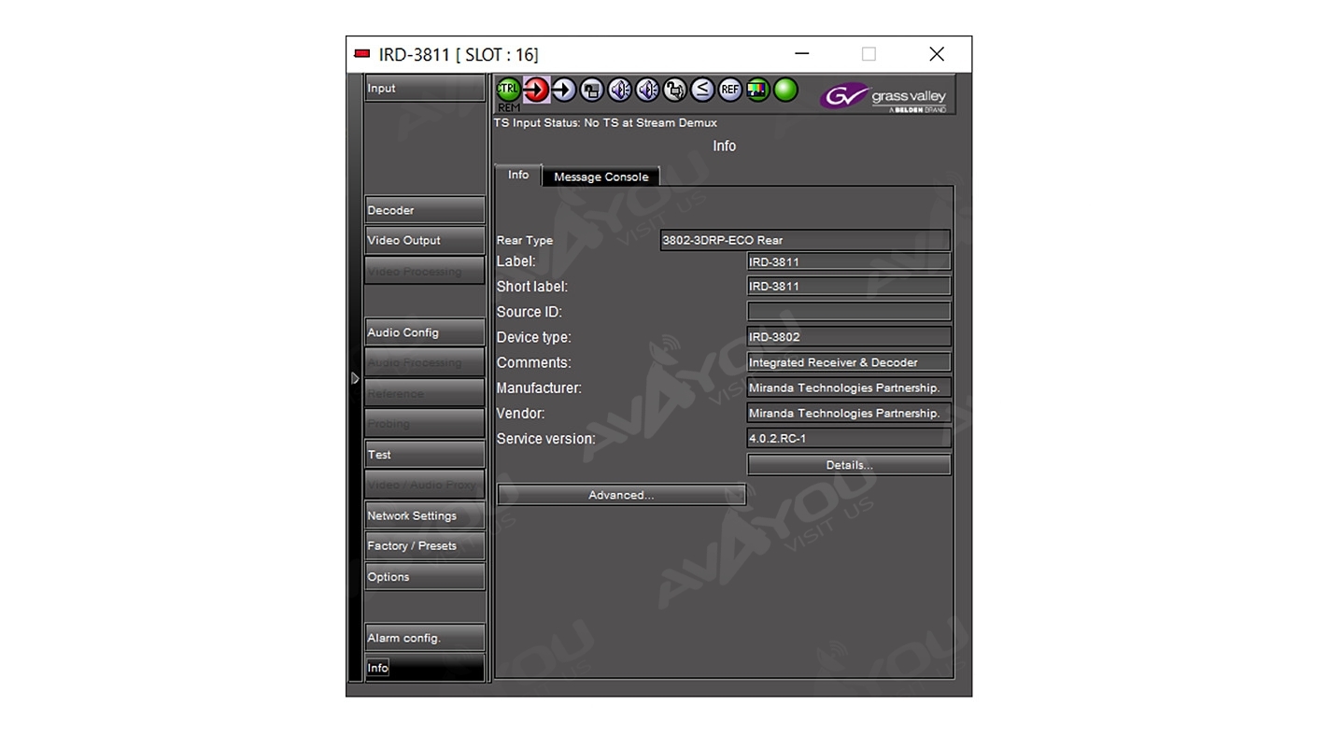Viewport: 1328px width, 747px height.
Task: Expand the side panel using the left-edge triangle
Action: pyautogui.click(x=355, y=378)
